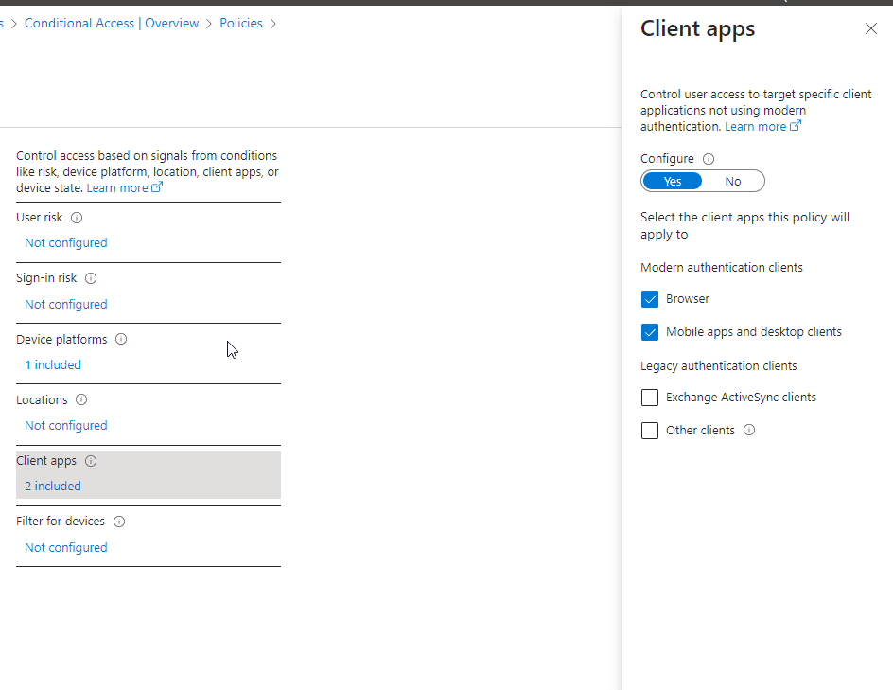Set Configure toggle to No
The image size is (893, 690).
coord(733,180)
